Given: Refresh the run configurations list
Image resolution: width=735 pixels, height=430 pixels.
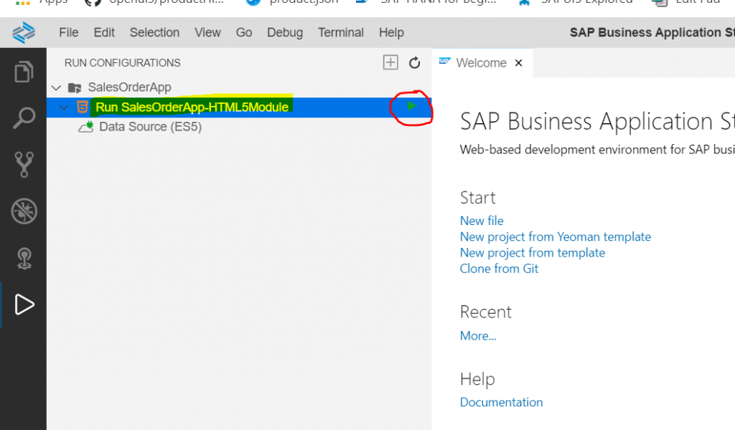Looking at the screenshot, I should (414, 62).
